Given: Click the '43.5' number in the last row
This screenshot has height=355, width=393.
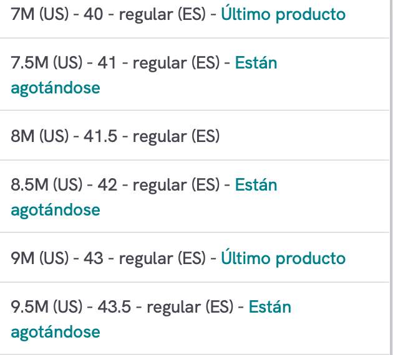Looking at the screenshot, I should pos(114,306).
